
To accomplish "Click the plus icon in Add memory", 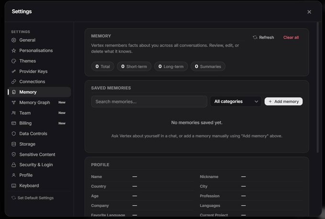I will click(x=270, y=102).
